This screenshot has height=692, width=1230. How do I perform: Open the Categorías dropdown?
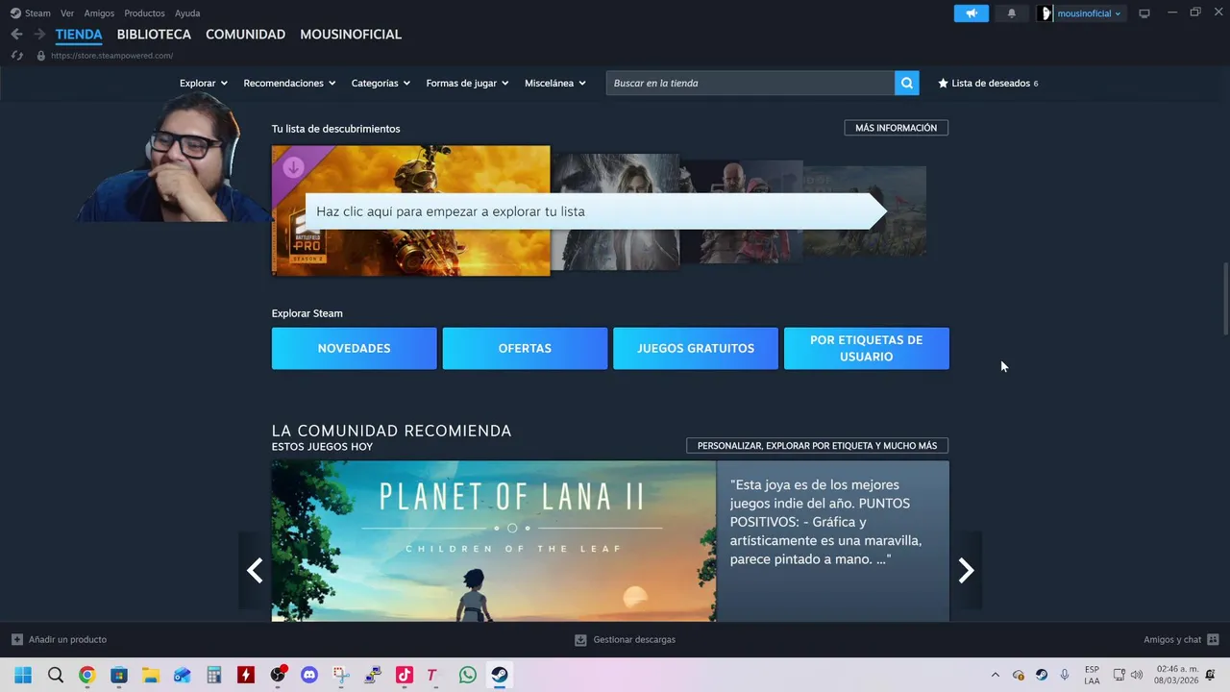381,83
